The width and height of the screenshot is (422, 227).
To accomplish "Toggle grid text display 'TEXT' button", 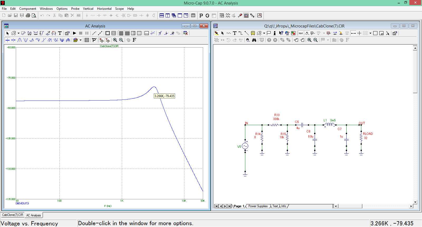I will (x=301, y=33).
